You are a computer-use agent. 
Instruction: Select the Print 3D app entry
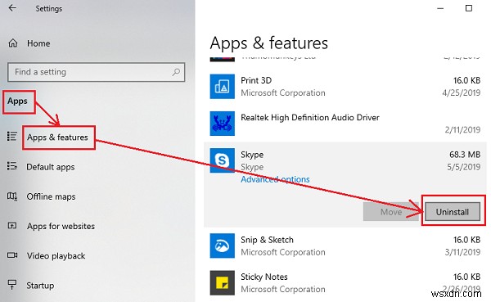[x=345, y=87]
